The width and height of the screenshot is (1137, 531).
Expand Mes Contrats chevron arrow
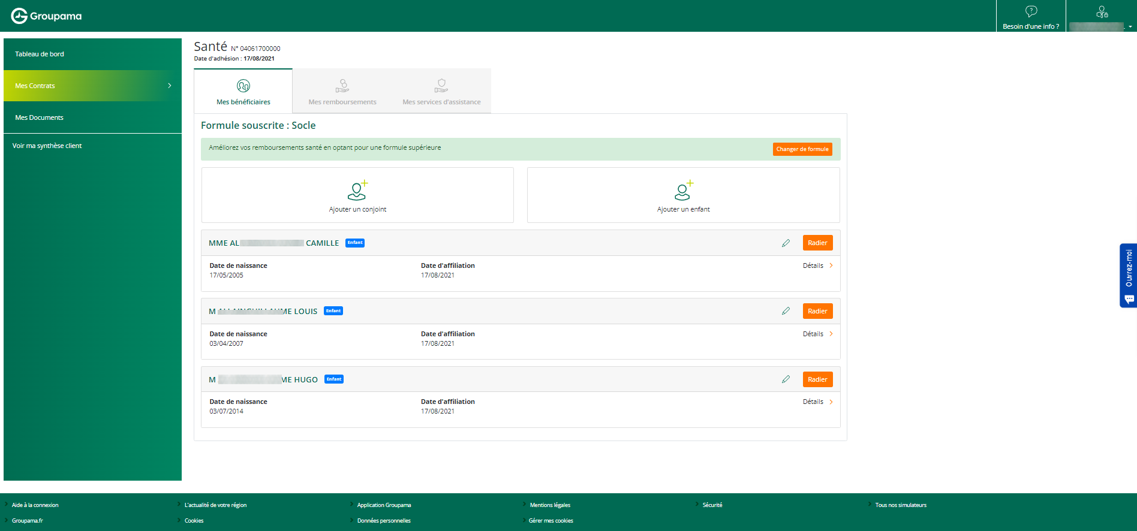pos(170,86)
